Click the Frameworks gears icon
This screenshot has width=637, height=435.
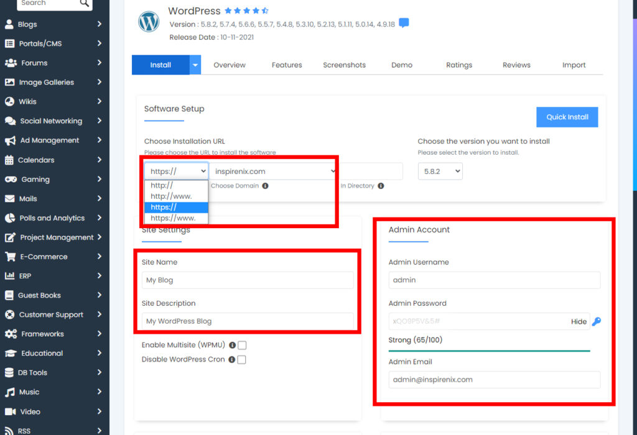coord(11,334)
